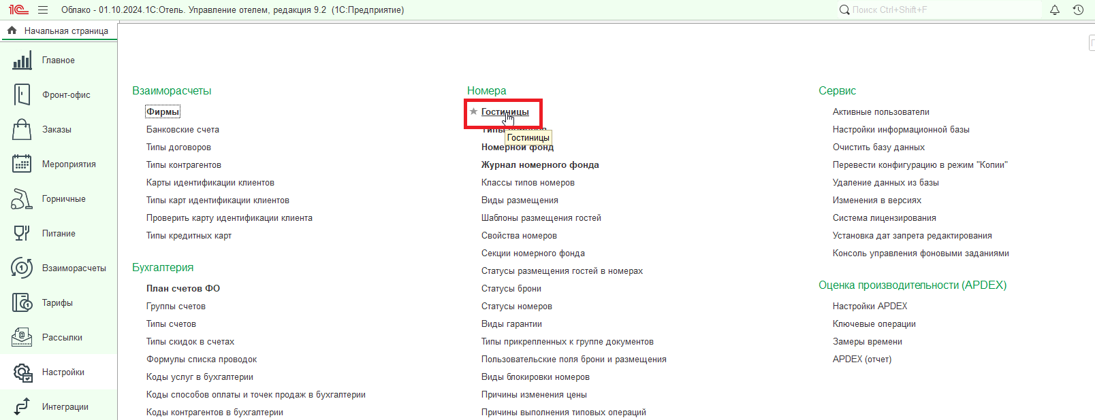Open Виды блокировки номеров
The image size is (1095, 420).
tap(535, 377)
